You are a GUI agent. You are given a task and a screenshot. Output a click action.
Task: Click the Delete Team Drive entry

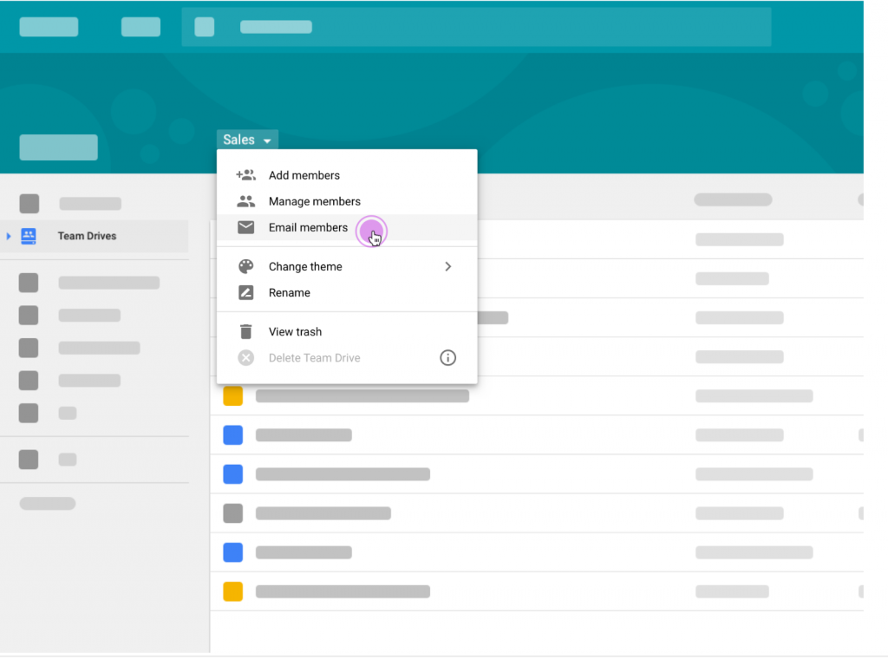(x=314, y=357)
